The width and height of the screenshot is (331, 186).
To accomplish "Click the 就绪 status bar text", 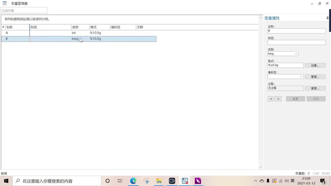I will point(4,173).
